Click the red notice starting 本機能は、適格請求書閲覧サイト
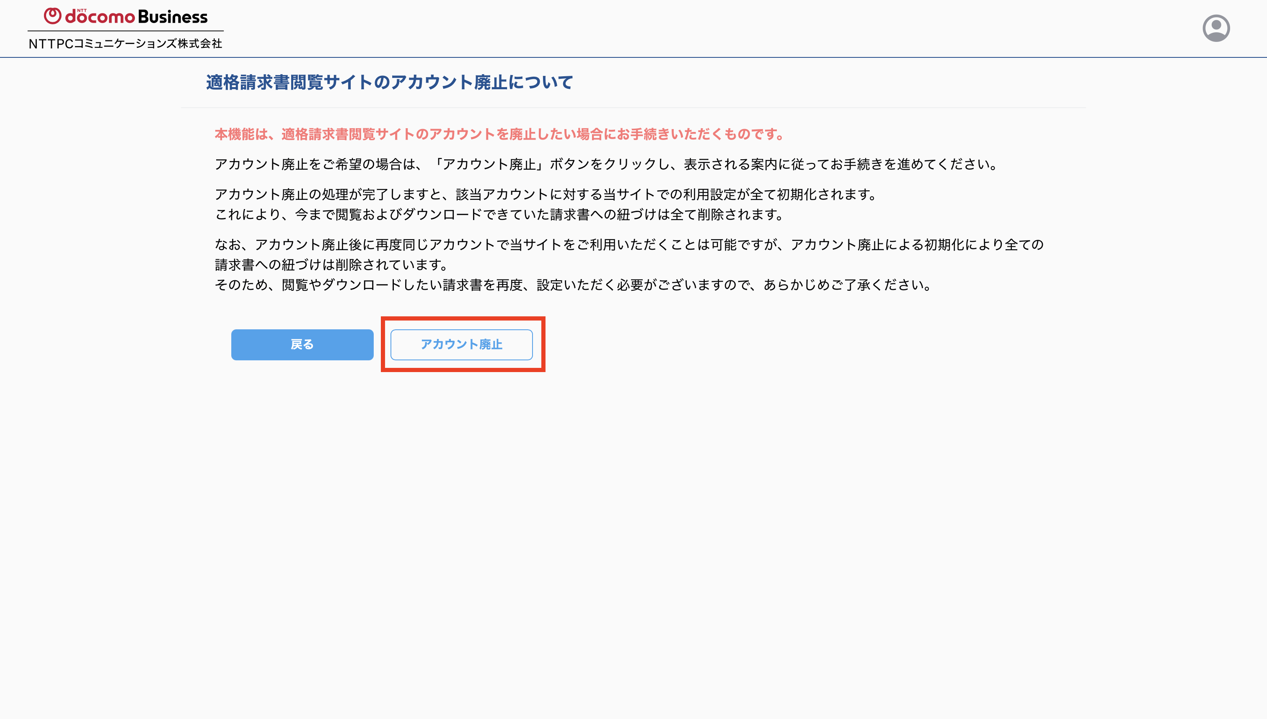 (499, 134)
